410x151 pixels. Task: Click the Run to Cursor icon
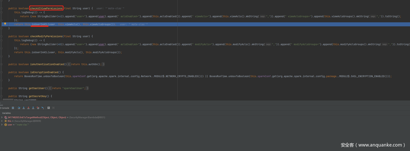click(43, 108)
